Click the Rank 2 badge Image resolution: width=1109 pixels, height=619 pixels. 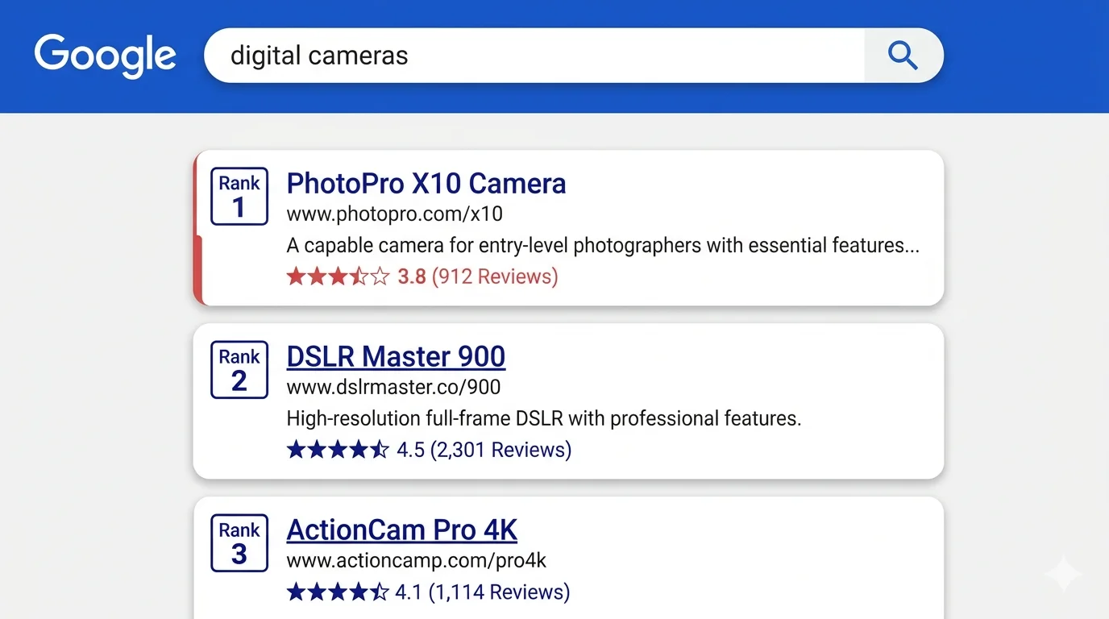[239, 369]
